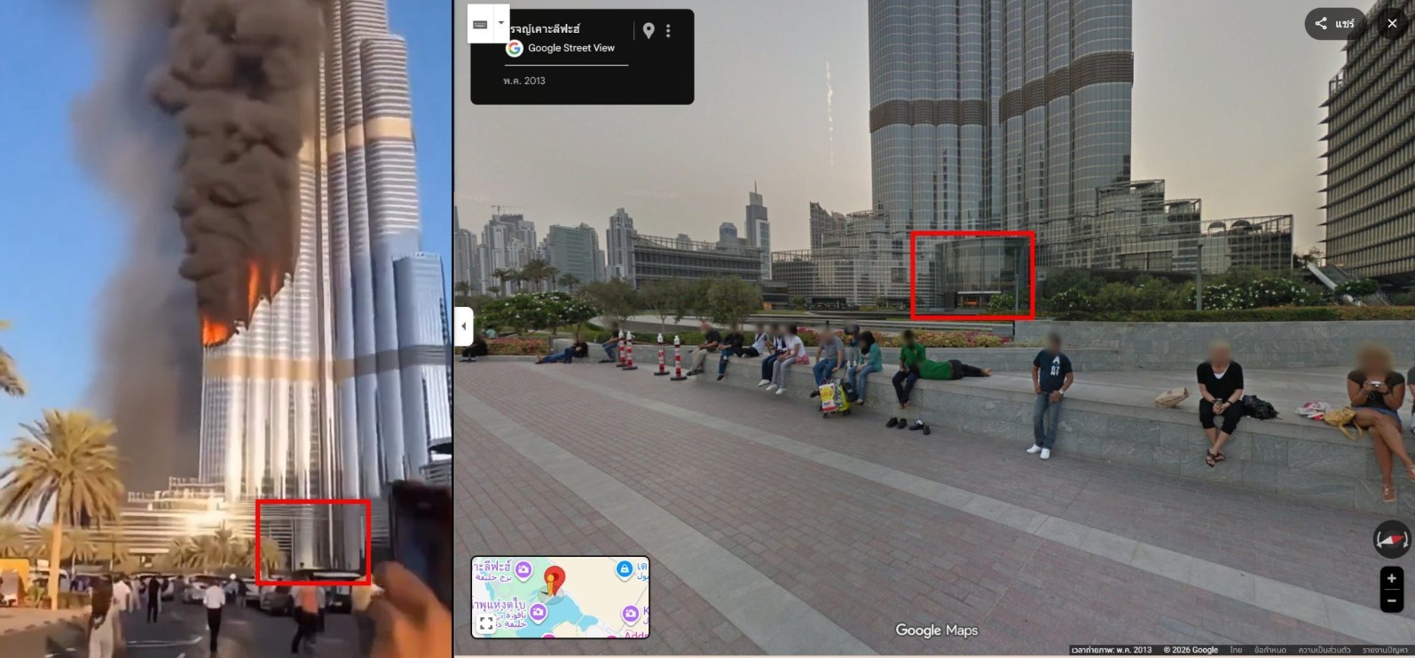
Task: Select the blue shopping bag marker on minimap
Action: [x=625, y=568]
